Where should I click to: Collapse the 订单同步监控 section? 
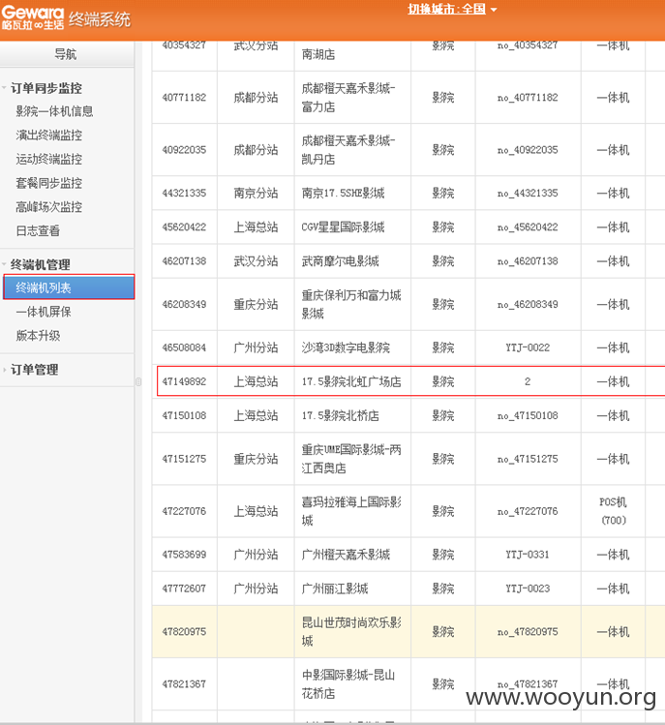click(45, 88)
